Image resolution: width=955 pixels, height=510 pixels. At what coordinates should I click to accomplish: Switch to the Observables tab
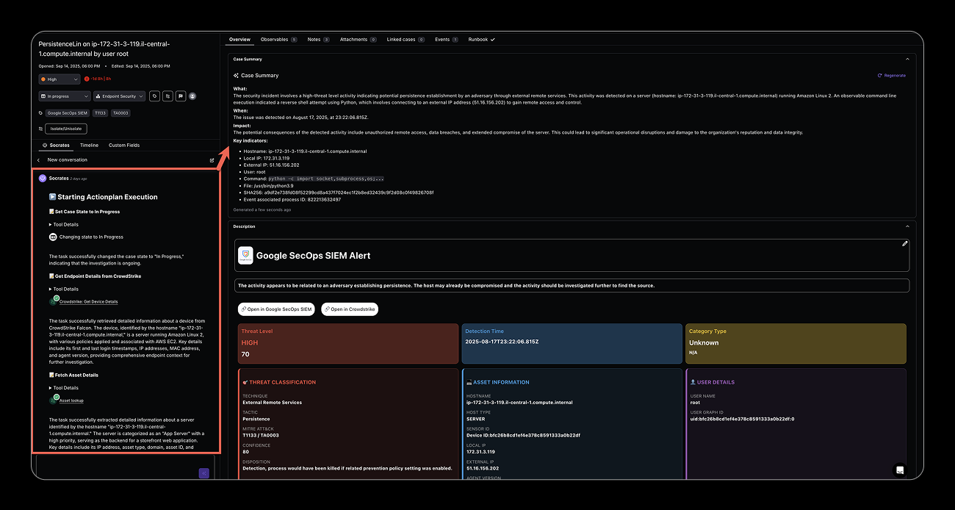278,40
